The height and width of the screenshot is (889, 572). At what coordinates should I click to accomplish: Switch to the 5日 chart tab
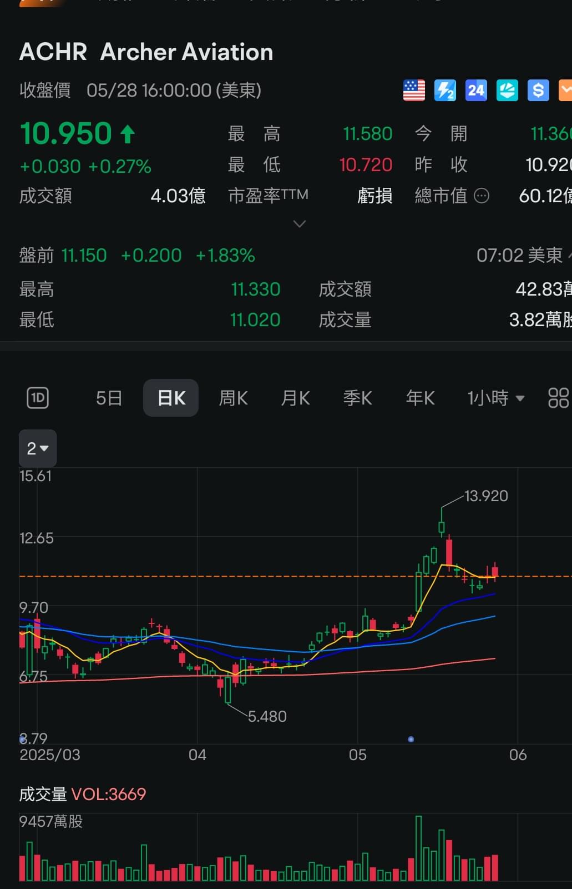[109, 398]
